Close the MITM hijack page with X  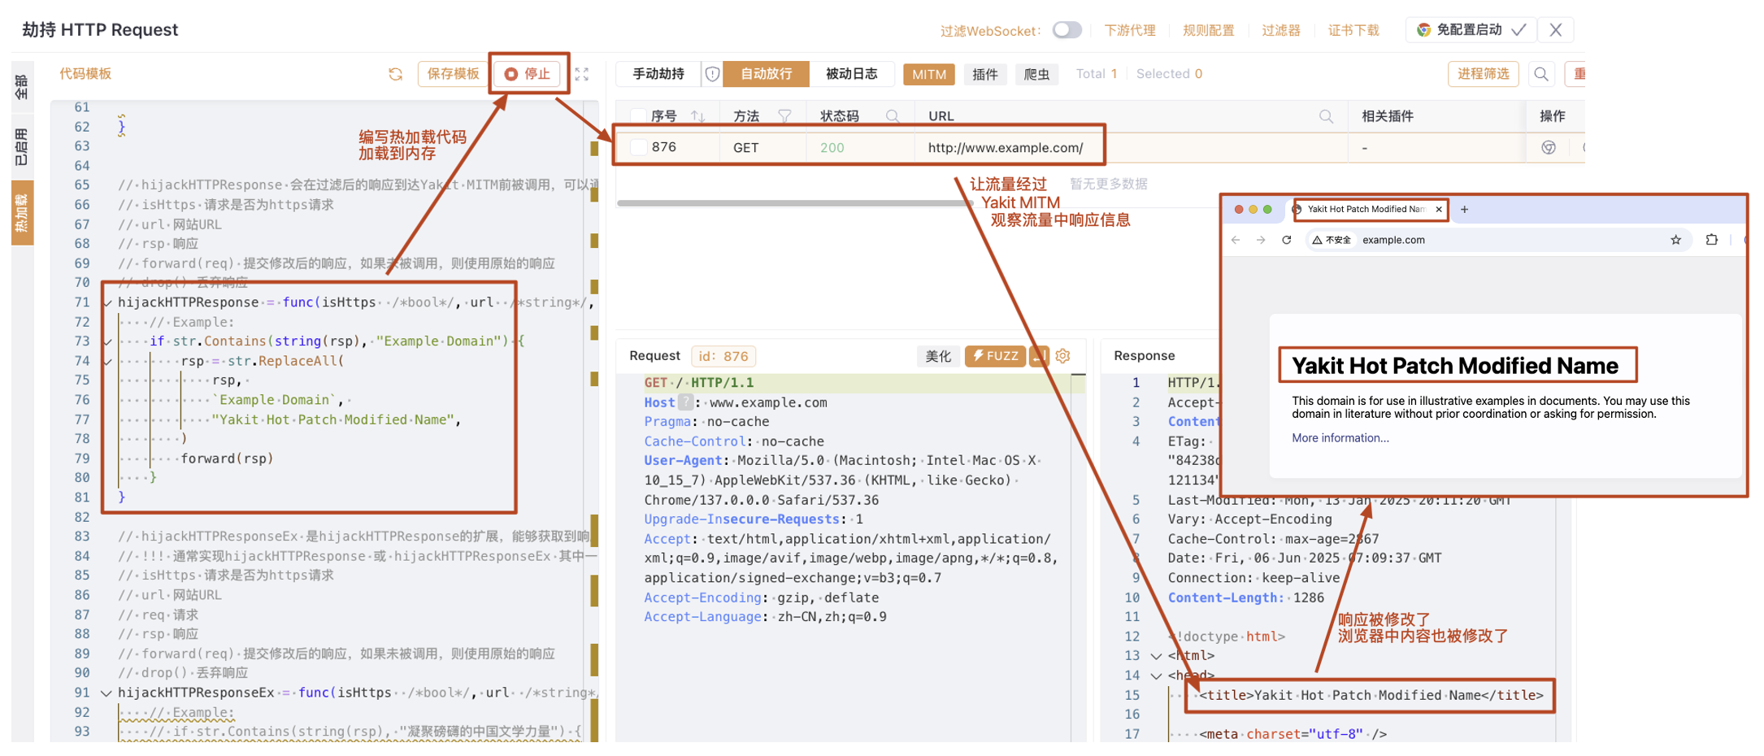coord(1555,30)
